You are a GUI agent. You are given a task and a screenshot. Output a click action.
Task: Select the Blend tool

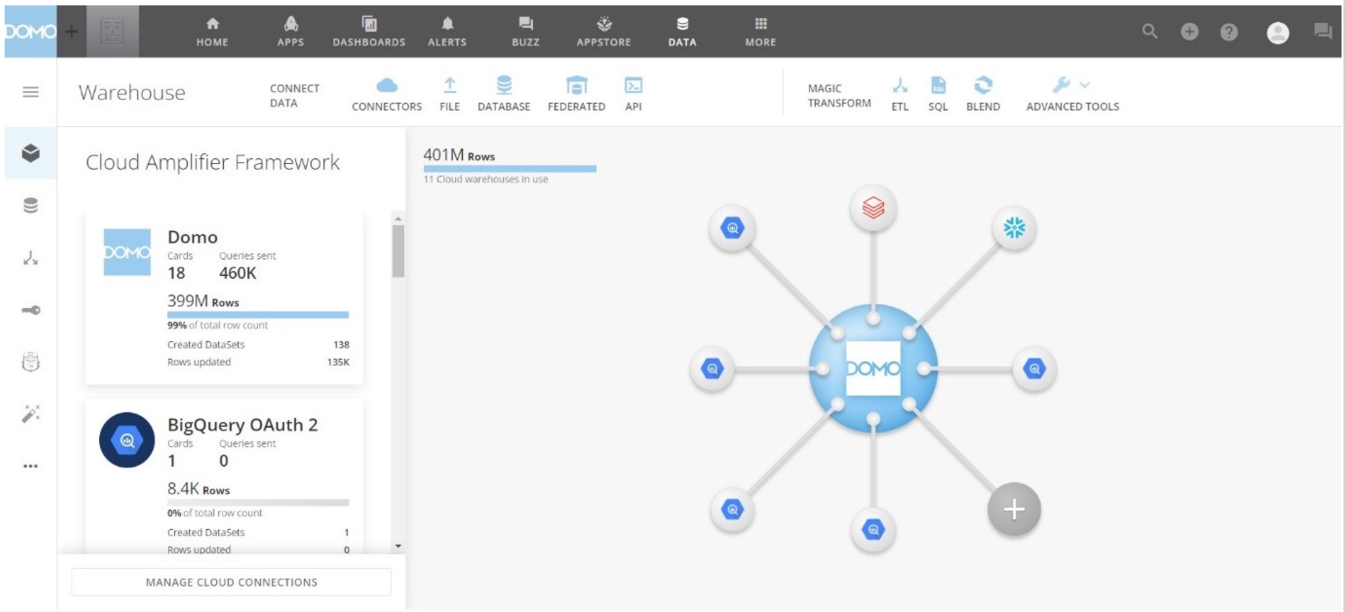(983, 92)
